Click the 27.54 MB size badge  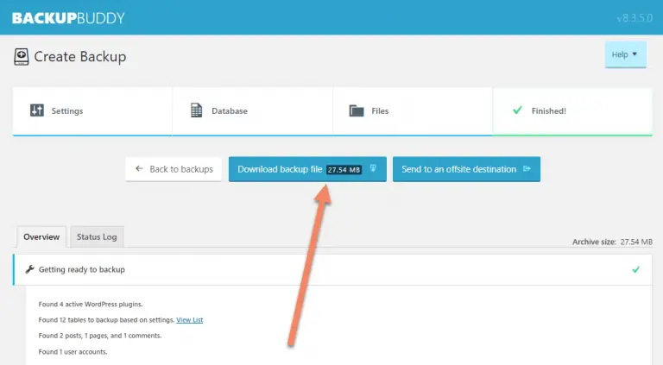point(344,170)
